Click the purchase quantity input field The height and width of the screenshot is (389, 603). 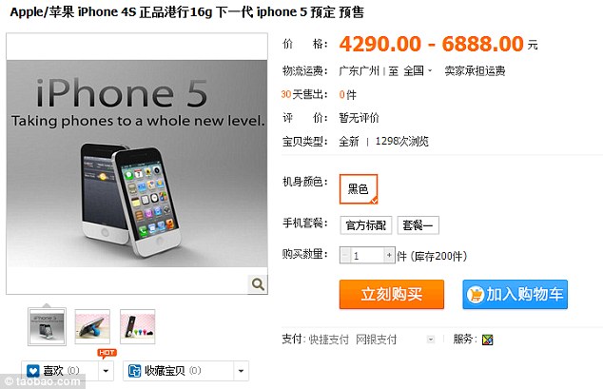pos(367,255)
